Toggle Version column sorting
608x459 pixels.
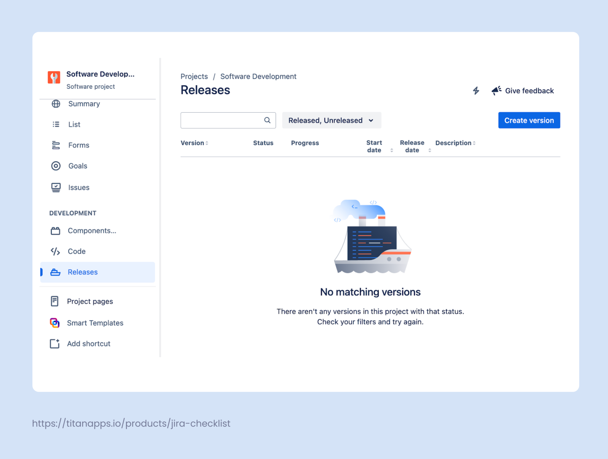(207, 143)
